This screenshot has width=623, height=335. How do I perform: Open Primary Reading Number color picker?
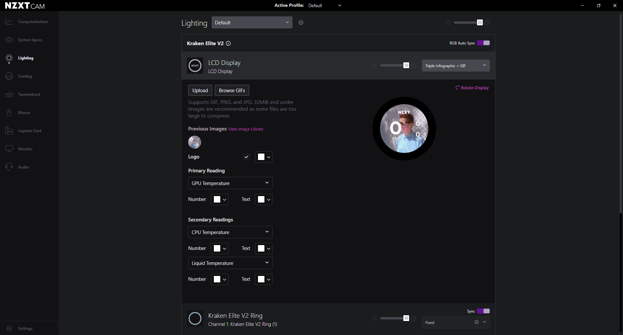220,199
